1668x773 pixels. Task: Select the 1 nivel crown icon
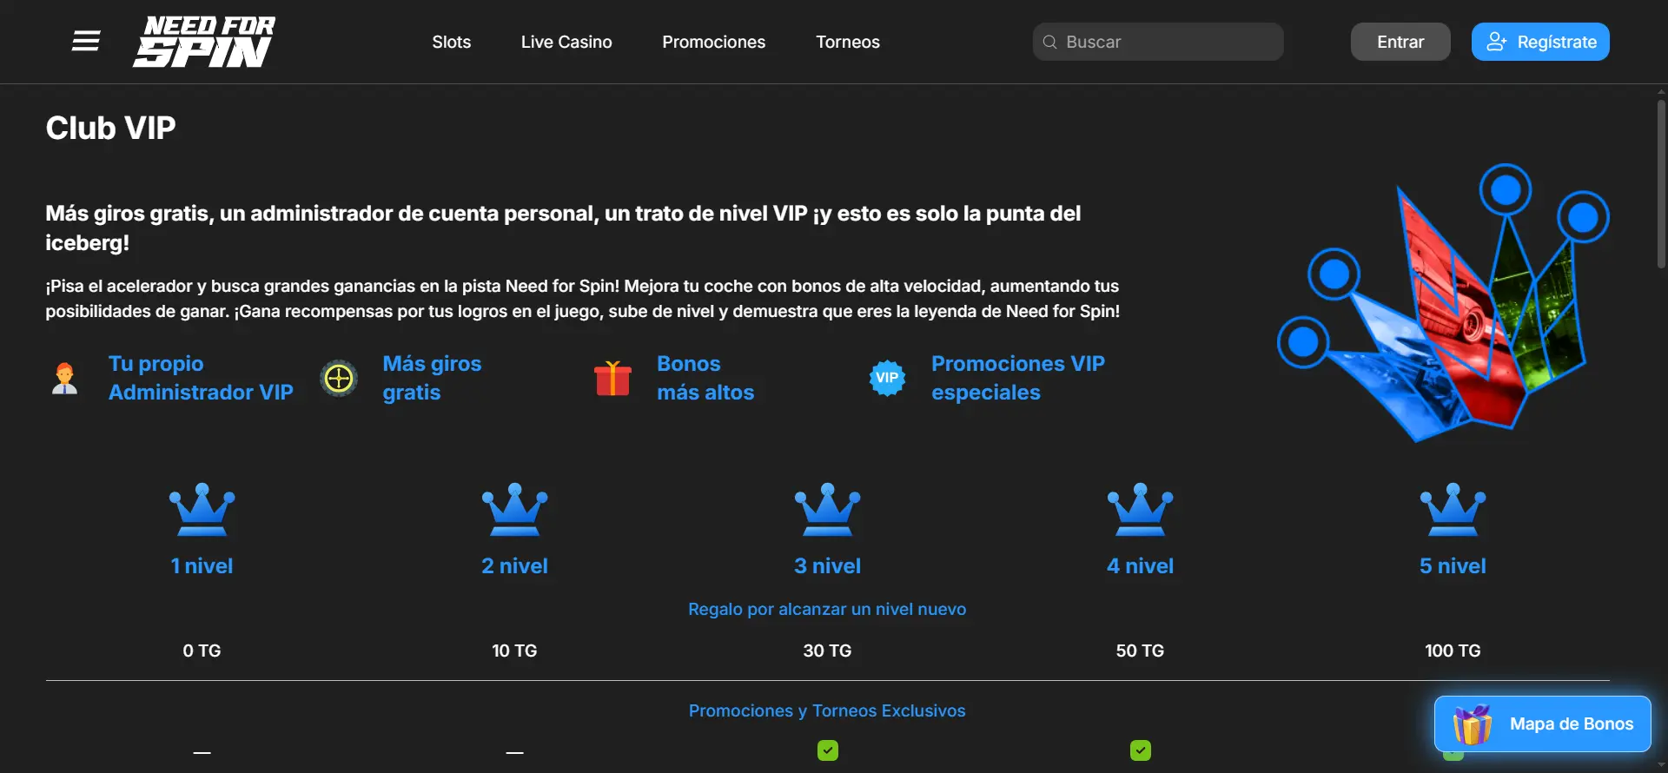pos(202,510)
